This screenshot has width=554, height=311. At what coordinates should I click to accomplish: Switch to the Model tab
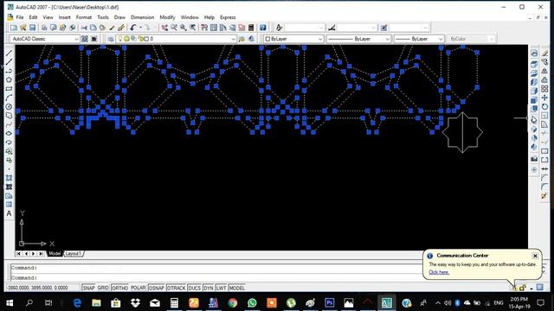55,253
